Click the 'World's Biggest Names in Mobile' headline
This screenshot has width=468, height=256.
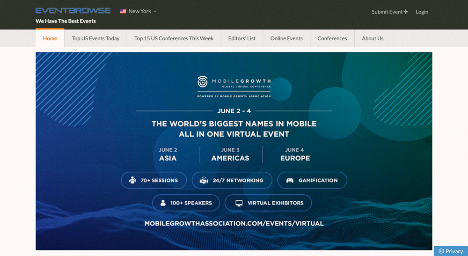pos(234,124)
